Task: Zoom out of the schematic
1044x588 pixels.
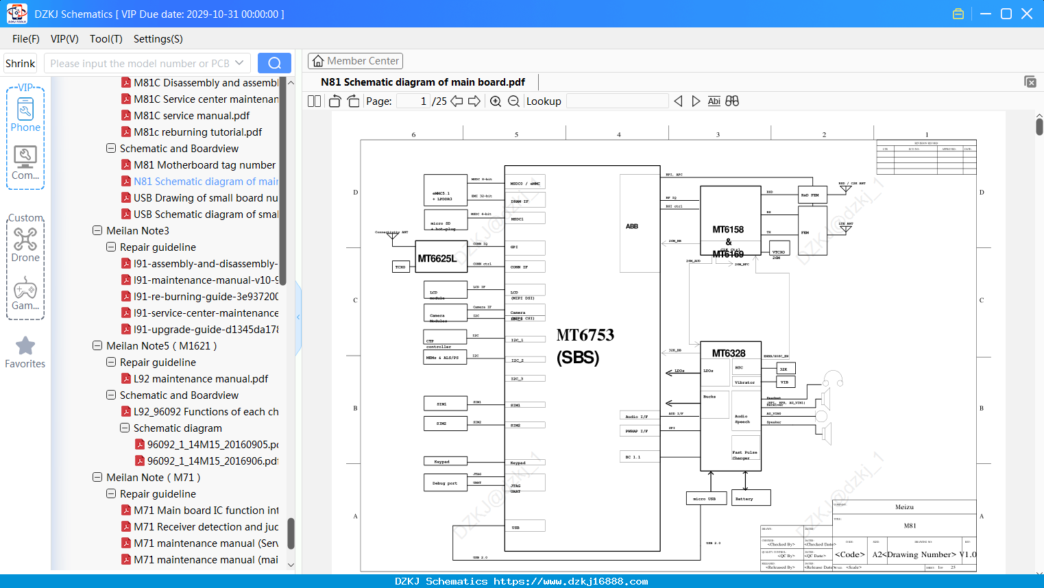Action: pyautogui.click(x=513, y=101)
